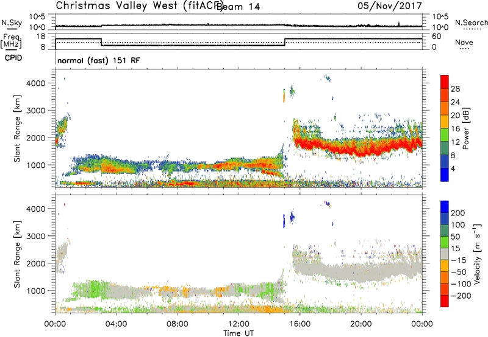The height and width of the screenshot is (337, 488).
Task: Click the '16:00' time tick label
Action: tap(300, 324)
